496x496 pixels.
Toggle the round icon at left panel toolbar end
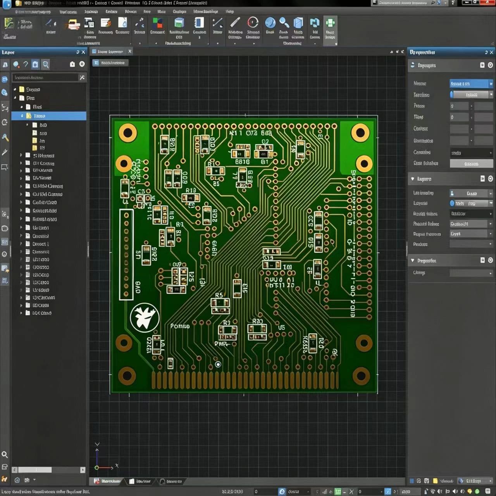[x=82, y=64]
